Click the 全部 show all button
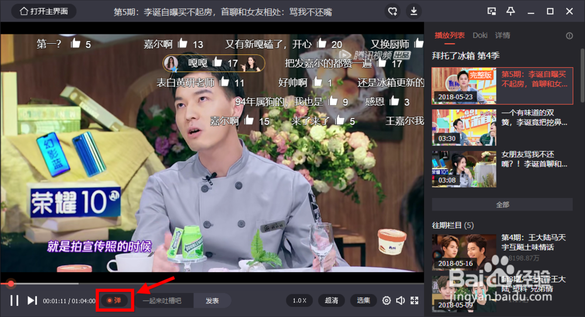This screenshot has height=317, width=585. click(502, 204)
